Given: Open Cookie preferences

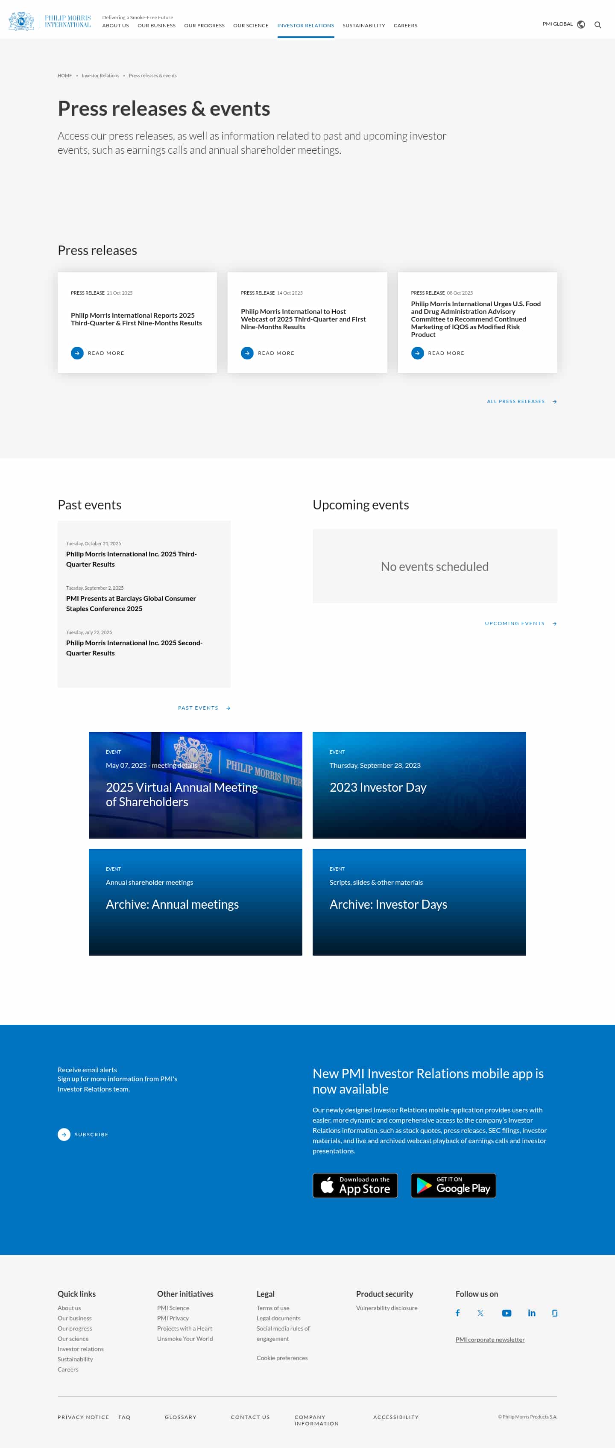Looking at the screenshot, I should tap(282, 1358).
